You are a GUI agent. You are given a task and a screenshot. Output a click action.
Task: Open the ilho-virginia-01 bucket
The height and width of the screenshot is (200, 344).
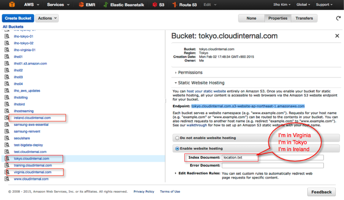click(x=24, y=50)
